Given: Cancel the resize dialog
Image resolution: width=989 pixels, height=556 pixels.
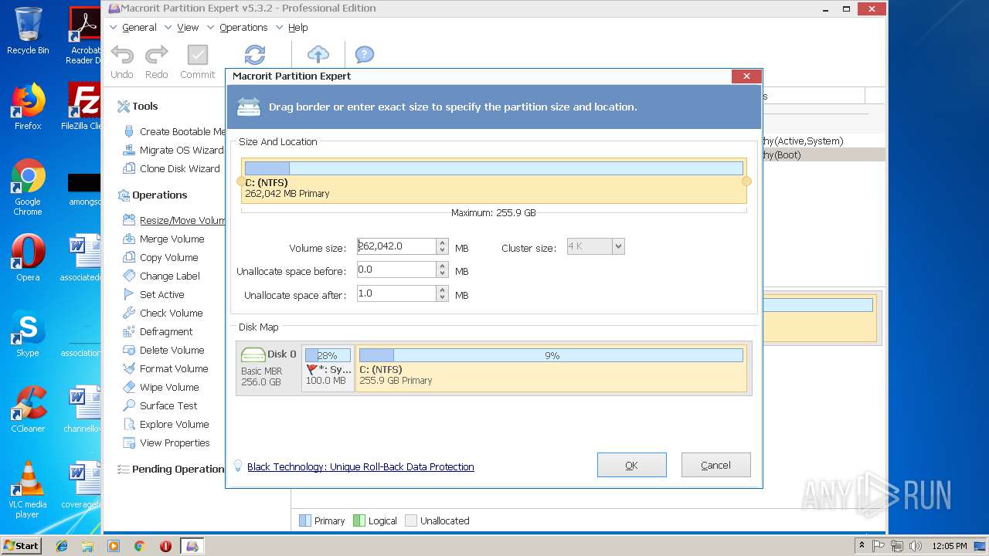Looking at the screenshot, I should click(x=715, y=465).
